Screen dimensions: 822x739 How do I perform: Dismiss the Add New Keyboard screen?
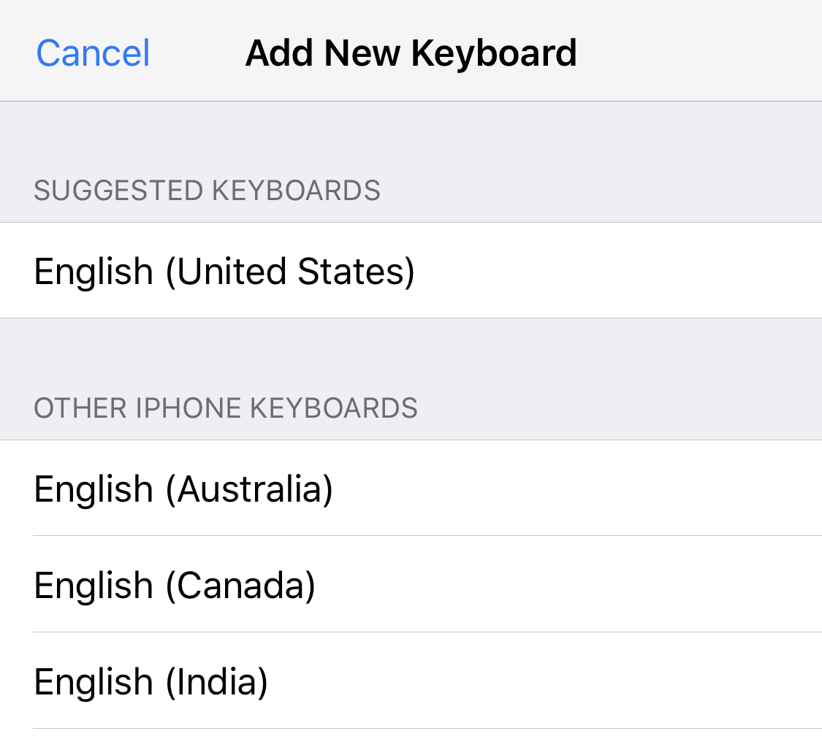pos(93,53)
